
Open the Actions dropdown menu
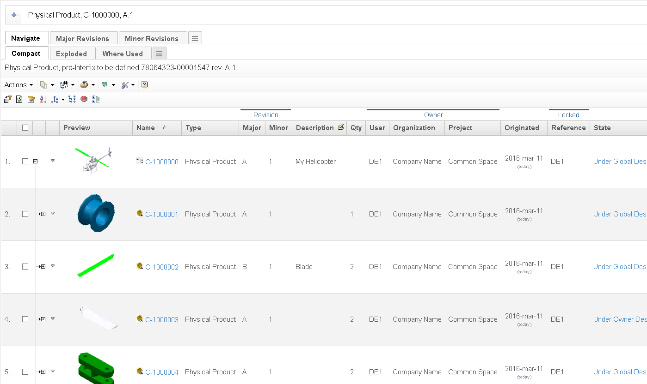click(x=18, y=85)
